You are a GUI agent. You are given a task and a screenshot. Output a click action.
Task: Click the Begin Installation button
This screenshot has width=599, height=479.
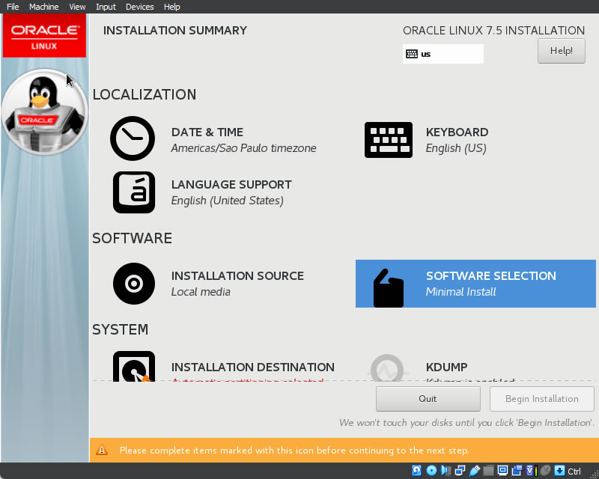pos(541,398)
